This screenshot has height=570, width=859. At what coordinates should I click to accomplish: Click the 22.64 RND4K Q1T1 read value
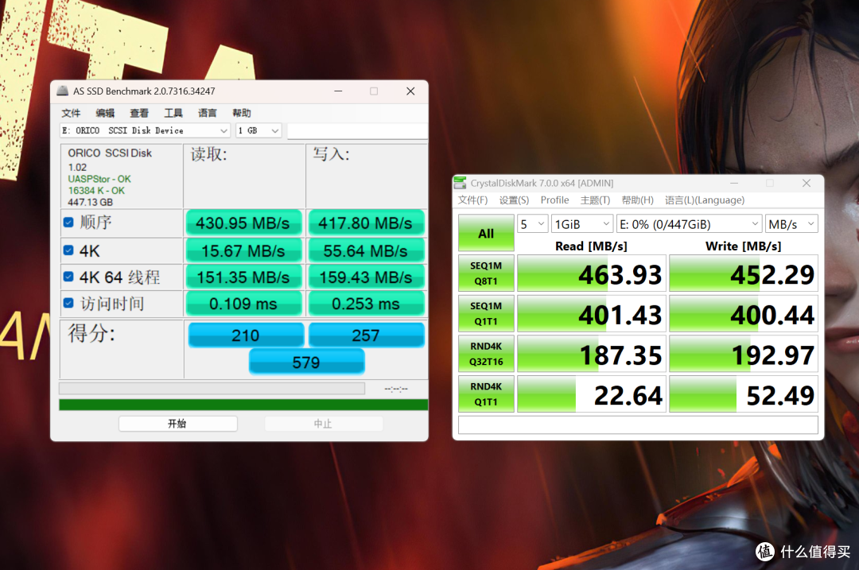592,394
